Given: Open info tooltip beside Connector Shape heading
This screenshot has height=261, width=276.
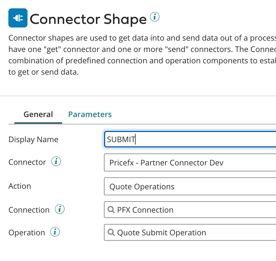Looking at the screenshot, I should (155, 17).
